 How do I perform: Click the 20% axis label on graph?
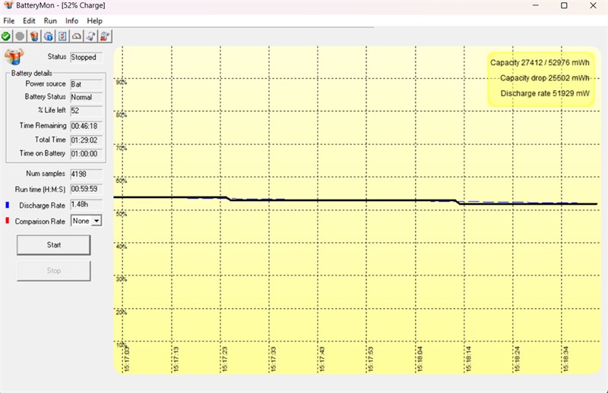click(121, 312)
